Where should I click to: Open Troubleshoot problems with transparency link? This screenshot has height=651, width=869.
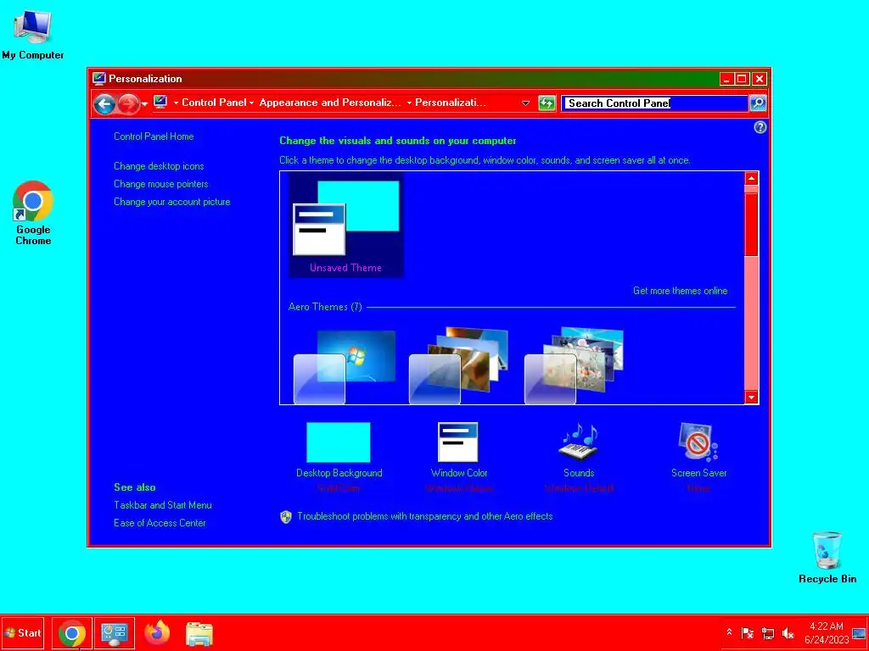pos(425,516)
